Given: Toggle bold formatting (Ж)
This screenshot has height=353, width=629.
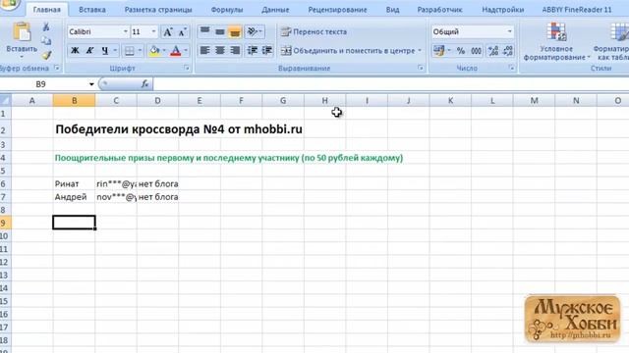Looking at the screenshot, I should click(x=75, y=50).
